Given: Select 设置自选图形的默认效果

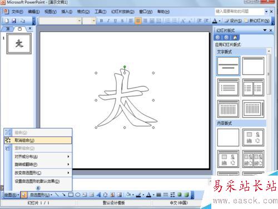Looking at the screenshot, I should click(43, 181).
